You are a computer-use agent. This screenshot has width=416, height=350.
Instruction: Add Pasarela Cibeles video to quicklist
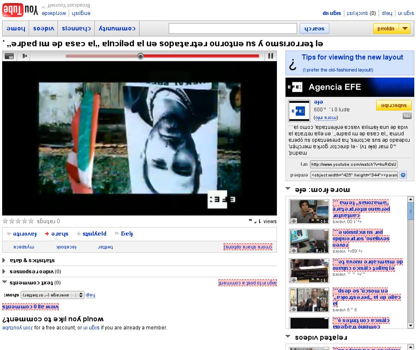[x=294, y=309]
